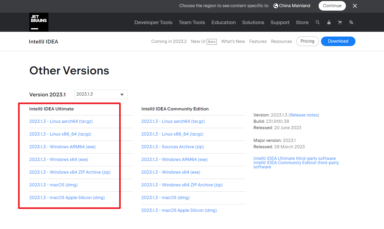Click the JetBrains logo
Screen dimensions: 384x229
click(x=39, y=22)
